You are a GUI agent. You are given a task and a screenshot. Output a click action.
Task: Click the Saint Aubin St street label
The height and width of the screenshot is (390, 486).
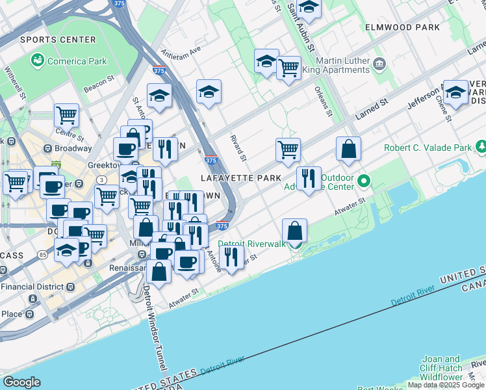tap(301, 27)
